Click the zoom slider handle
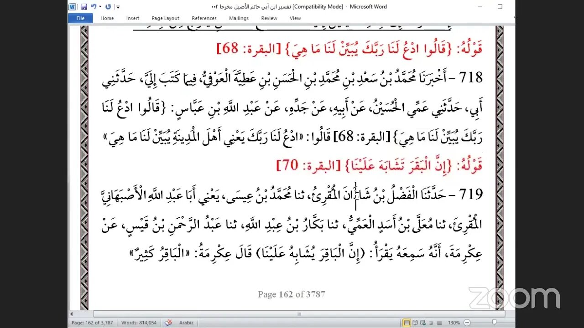Viewport: 584px width, 328px height. pyautogui.click(x=494, y=323)
